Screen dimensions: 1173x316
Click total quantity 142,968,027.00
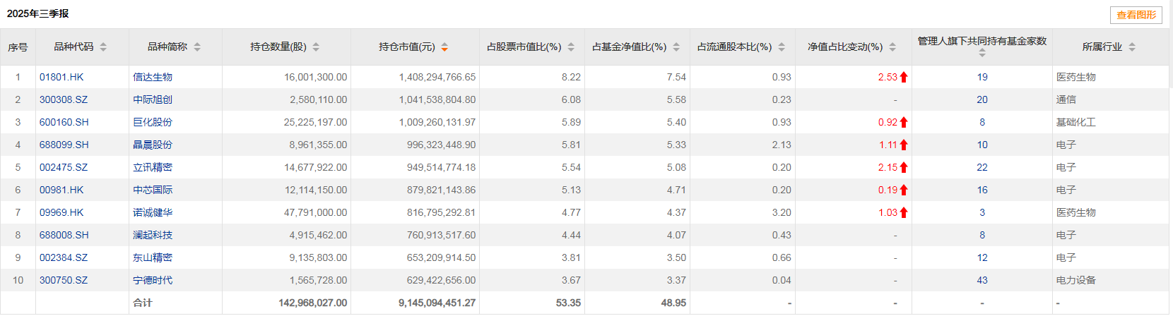click(313, 303)
